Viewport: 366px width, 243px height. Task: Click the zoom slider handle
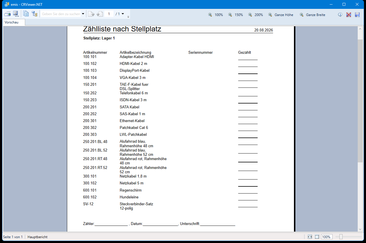[341, 237]
